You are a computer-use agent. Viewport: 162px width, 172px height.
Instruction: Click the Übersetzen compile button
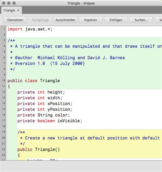(x=15, y=20)
